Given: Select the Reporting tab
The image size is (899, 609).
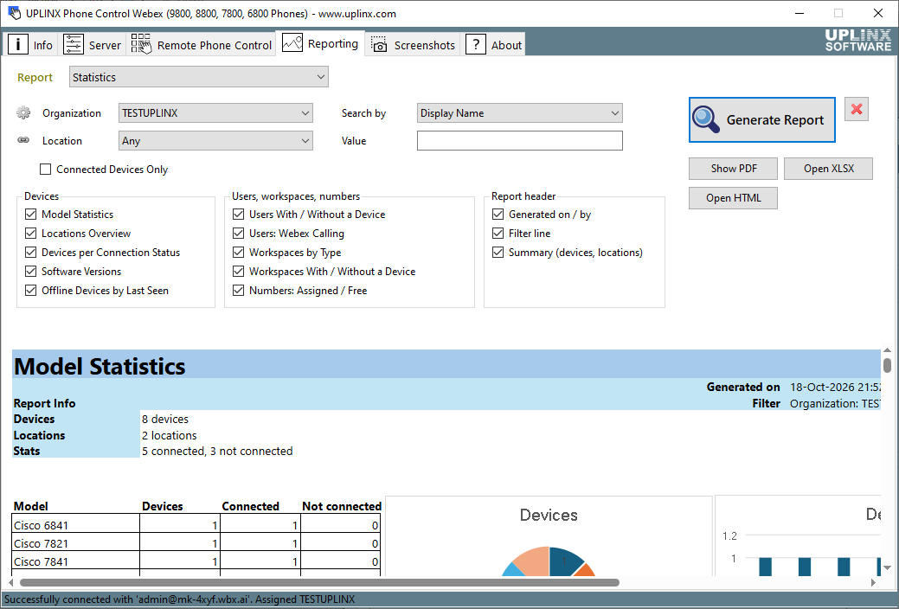Looking at the screenshot, I should (x=320, y=43).
